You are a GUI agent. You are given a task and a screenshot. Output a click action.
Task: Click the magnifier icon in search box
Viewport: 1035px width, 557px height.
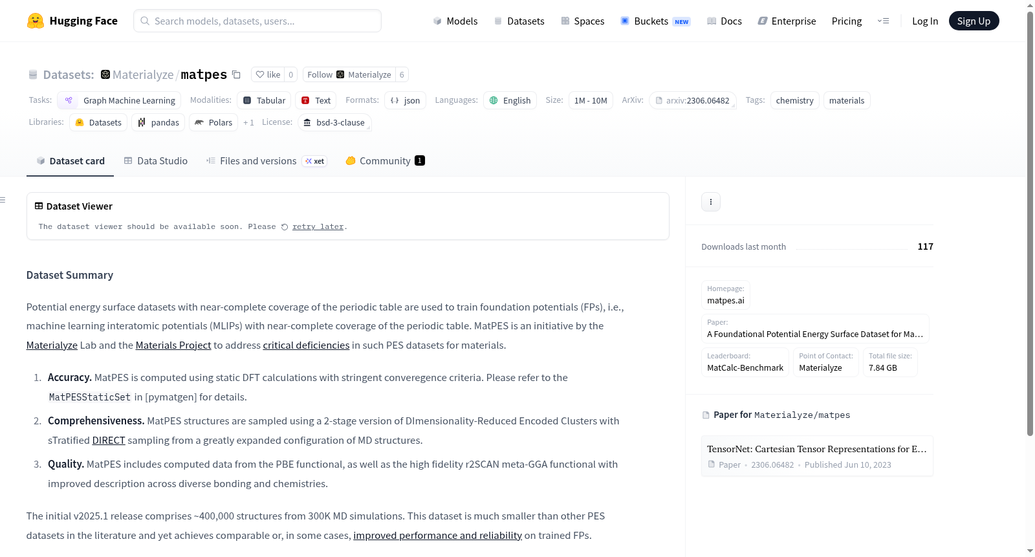(146, 21)
